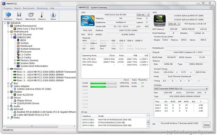This screenshot has height=135, width=217.
Task: Select the Mainboard tree entry
Action: point(26,46)
